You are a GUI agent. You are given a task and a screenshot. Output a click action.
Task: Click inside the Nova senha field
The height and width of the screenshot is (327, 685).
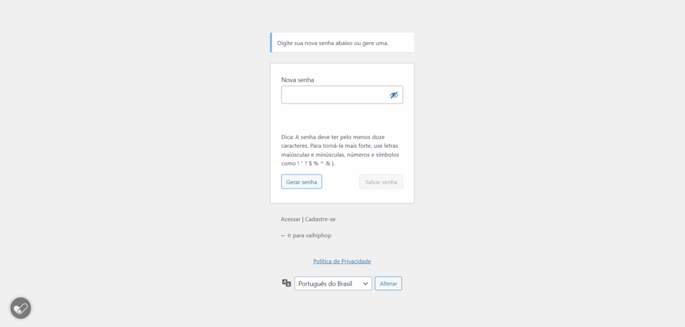click(334, 95)
